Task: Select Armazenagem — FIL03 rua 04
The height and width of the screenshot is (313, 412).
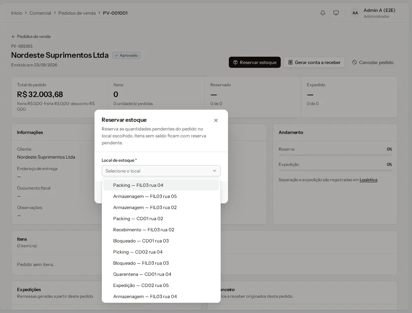Action: 161,297
